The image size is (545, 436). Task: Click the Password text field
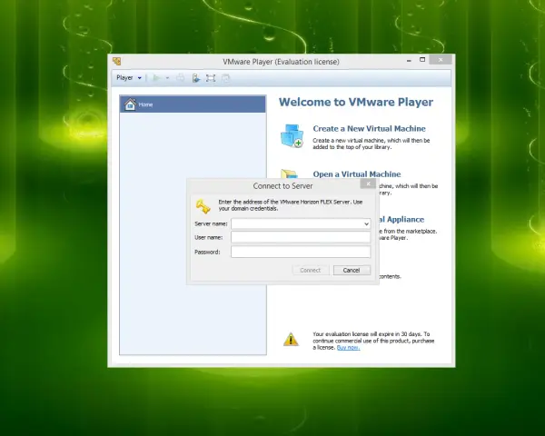point(301,252)
